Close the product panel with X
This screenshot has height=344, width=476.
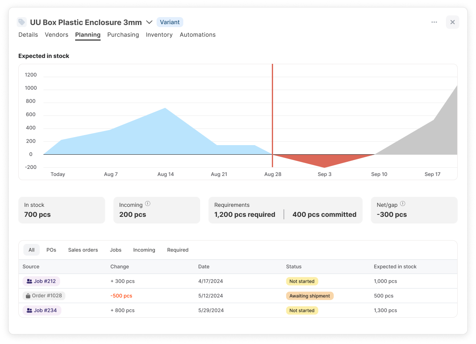point(452,22)
